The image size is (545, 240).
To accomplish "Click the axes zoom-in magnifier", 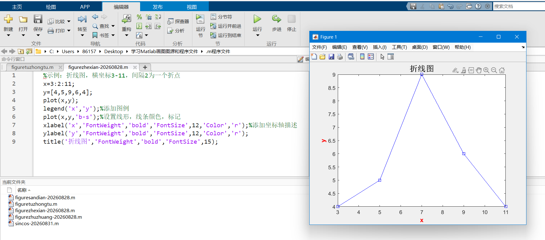I will (x=486, y=70).
